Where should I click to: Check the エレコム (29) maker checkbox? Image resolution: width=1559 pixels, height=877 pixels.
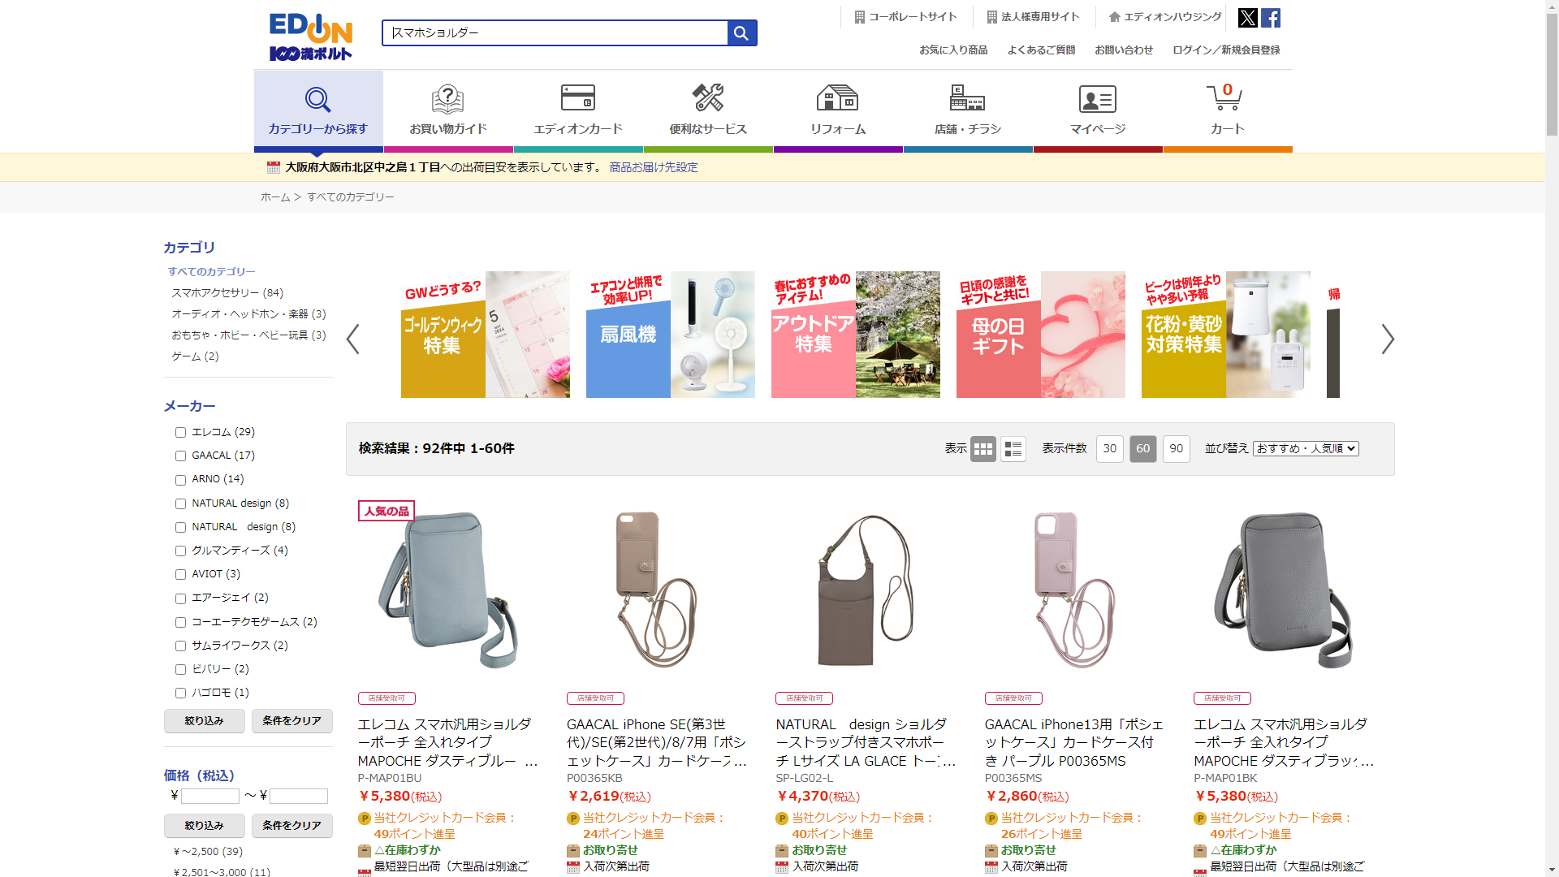click(180, 433)
